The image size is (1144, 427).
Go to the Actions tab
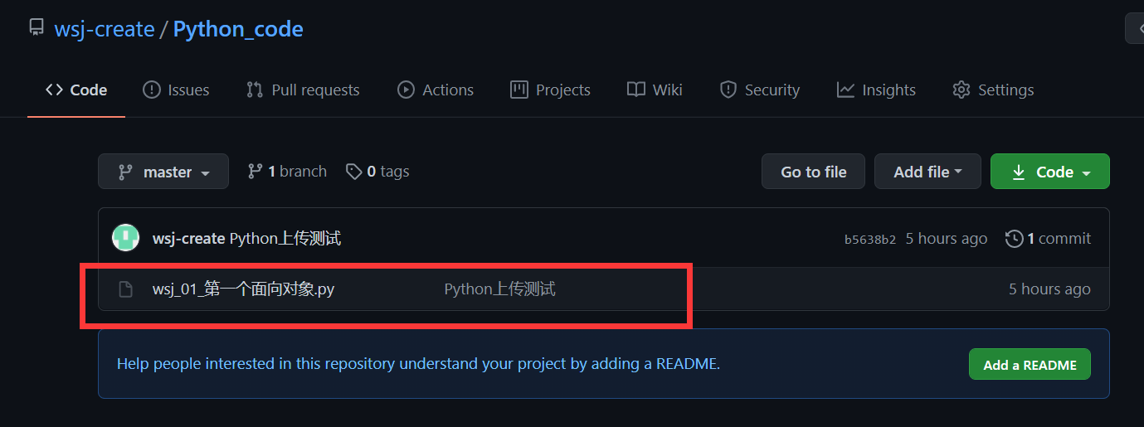(436, 90)
